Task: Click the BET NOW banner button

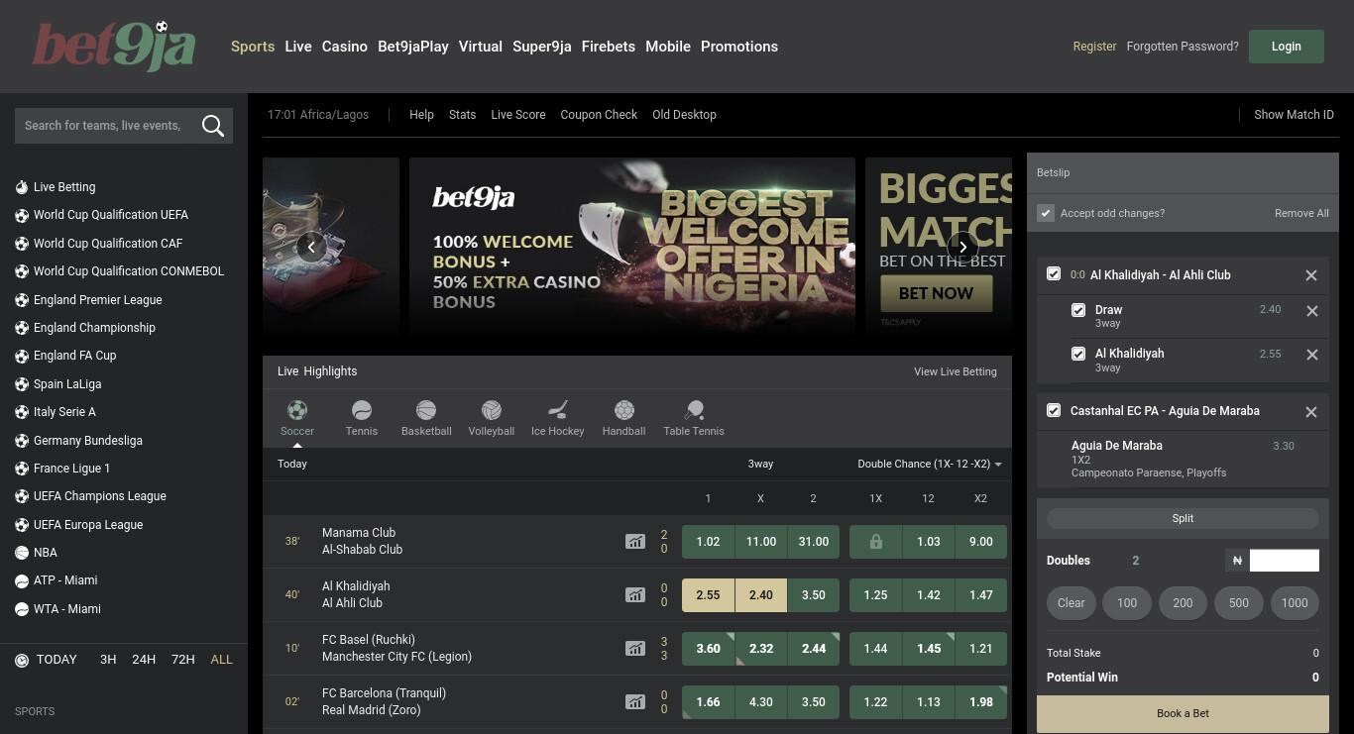Action: coord(936,293)
